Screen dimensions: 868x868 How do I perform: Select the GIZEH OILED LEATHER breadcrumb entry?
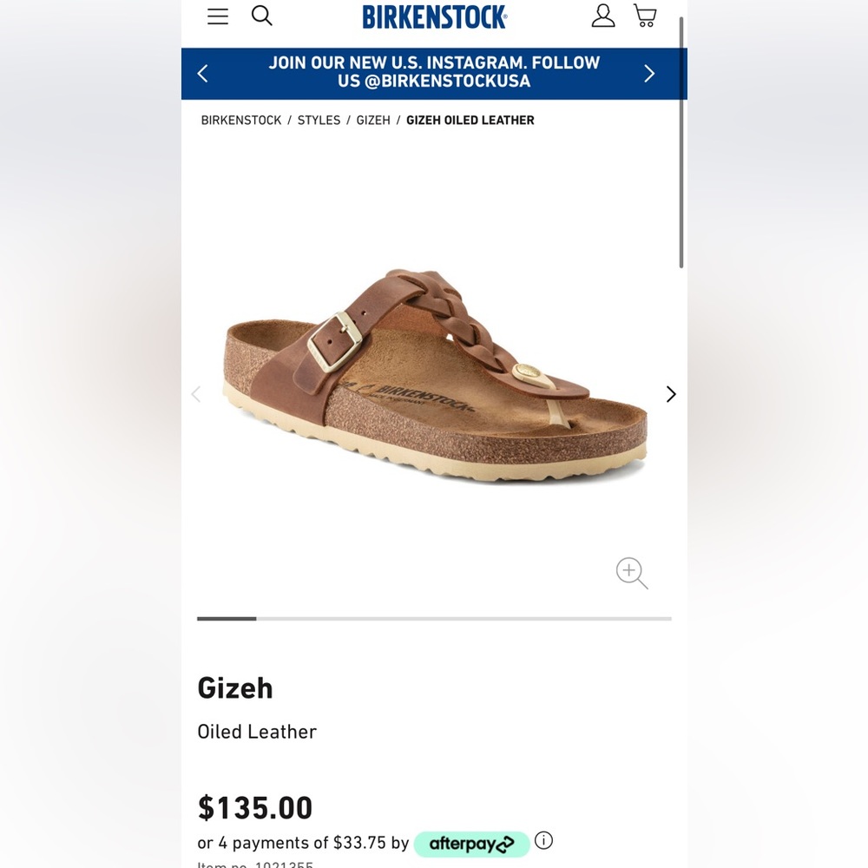pyautogui.click(x=470, y=120)
